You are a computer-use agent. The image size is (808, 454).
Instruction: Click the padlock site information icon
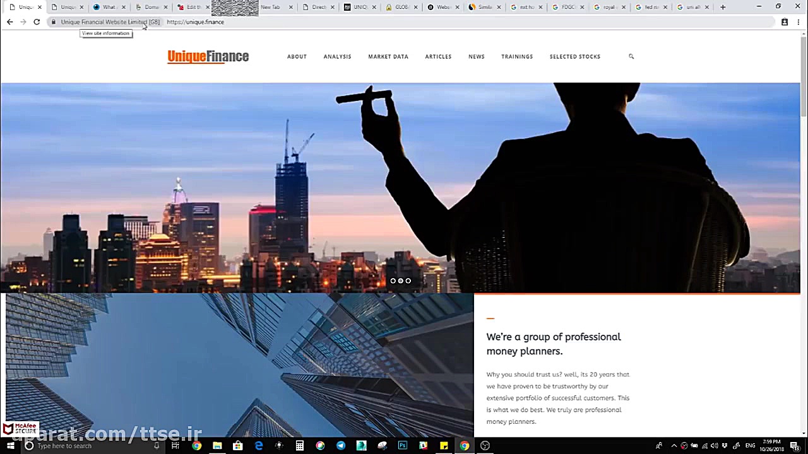54,22
